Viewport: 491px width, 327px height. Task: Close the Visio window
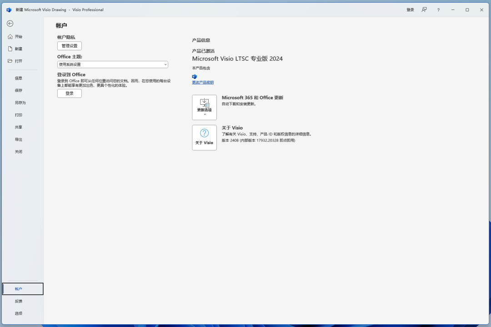(x=481, y=10)
